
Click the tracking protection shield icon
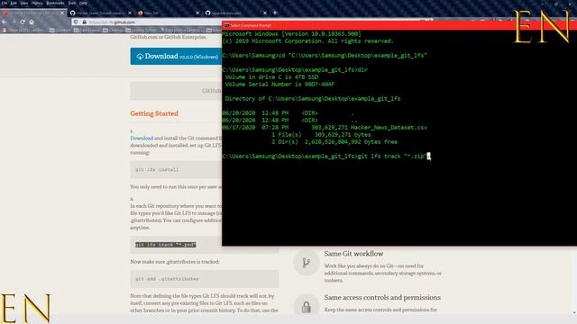pyautogui.click(x=76, y=22)
